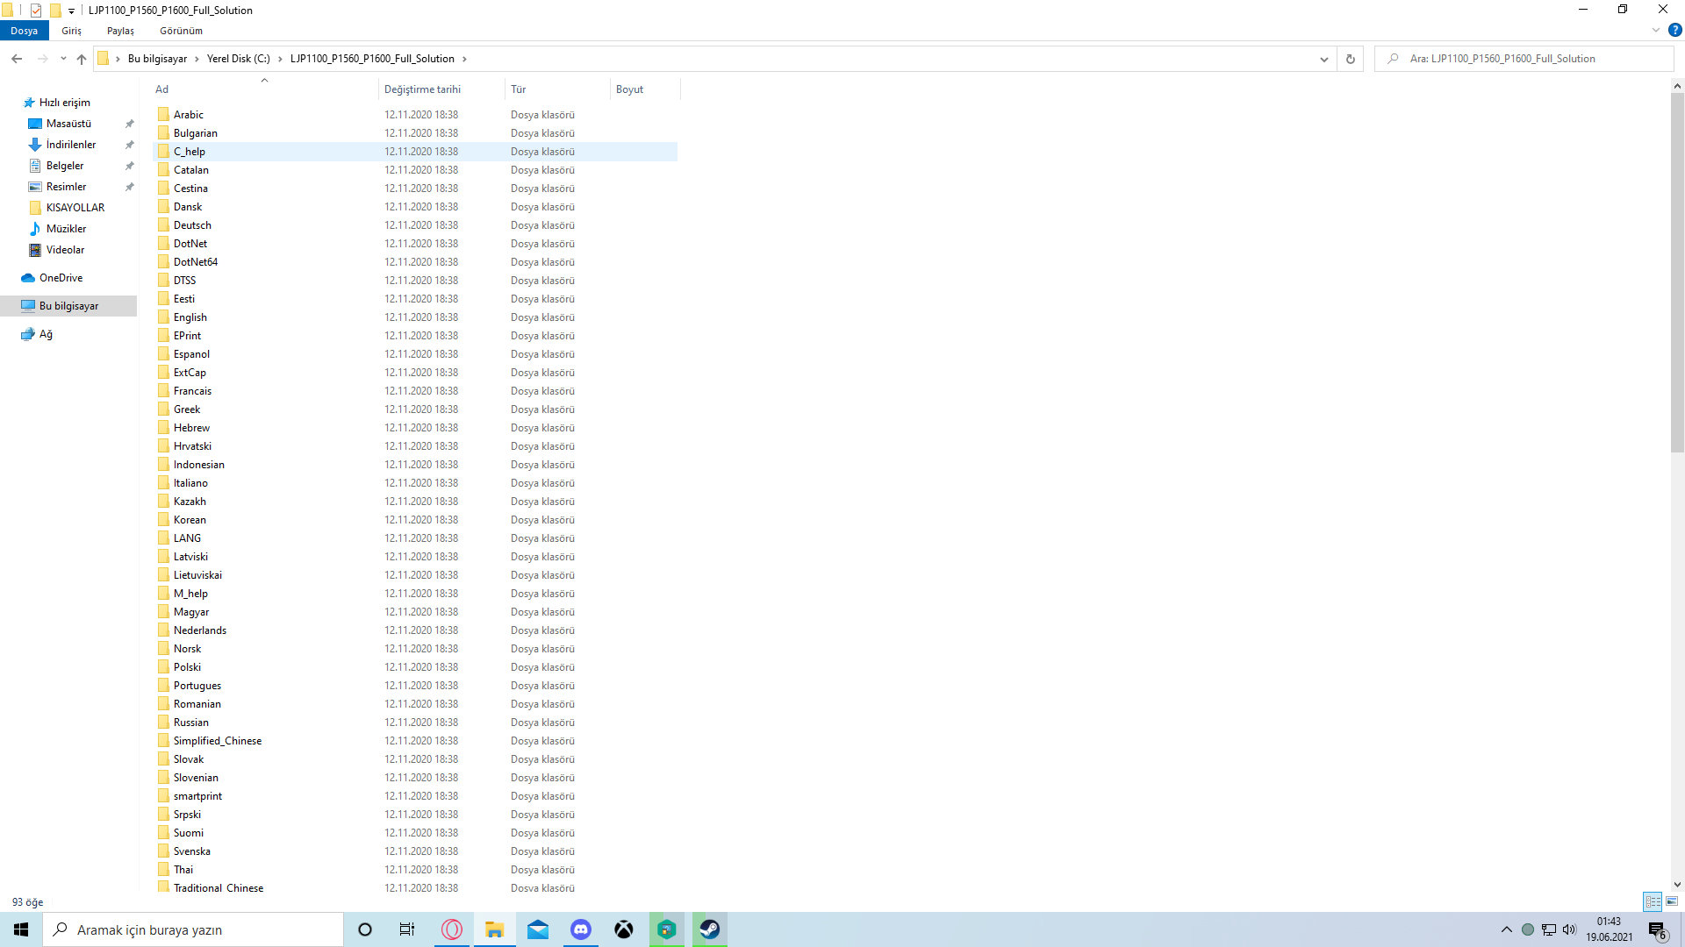Screen dimensions: 1685x947
Task: Click the Back navigation arrow
Action: coord(17,59)
